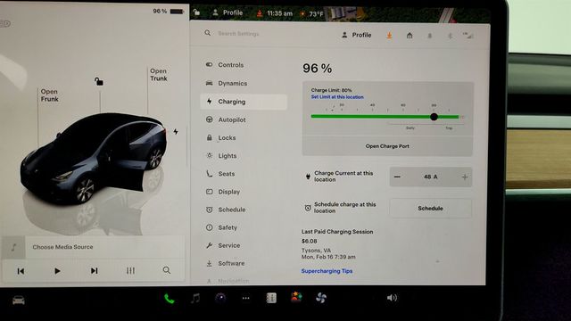This screenshot has width=571, height=321.
Task: Click the media search magnifier icon
Action: 167,270
